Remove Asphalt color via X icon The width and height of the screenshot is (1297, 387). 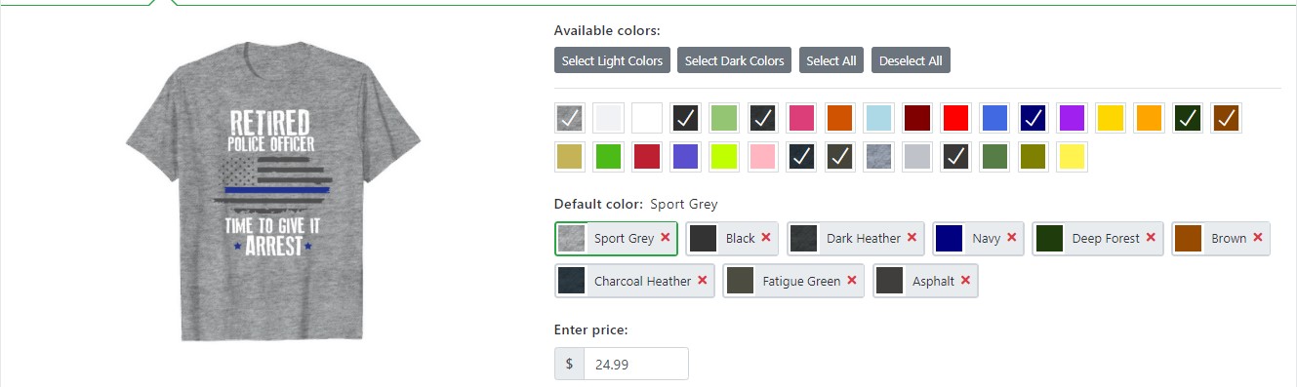[965, 281]
